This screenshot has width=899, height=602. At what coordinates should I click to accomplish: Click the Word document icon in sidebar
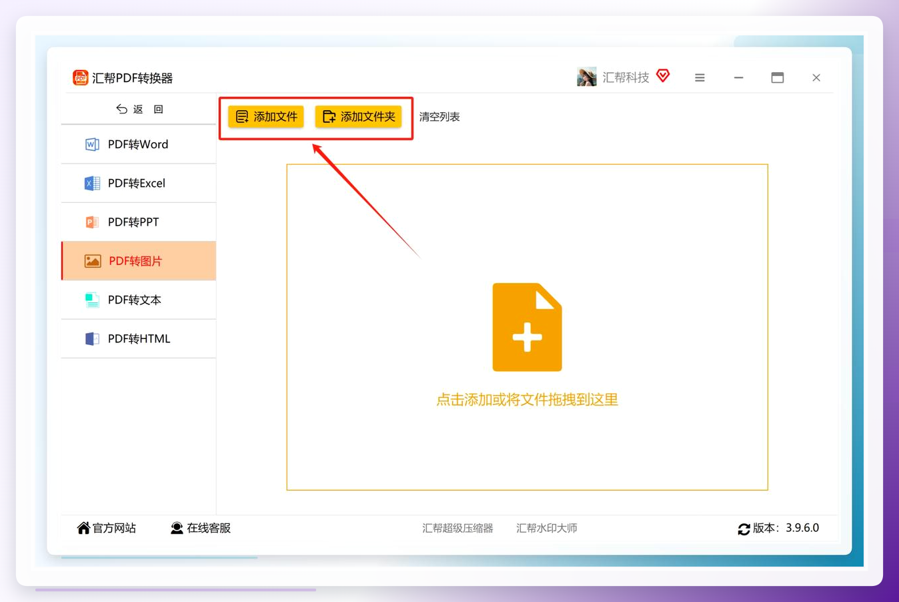click(92, 144)
